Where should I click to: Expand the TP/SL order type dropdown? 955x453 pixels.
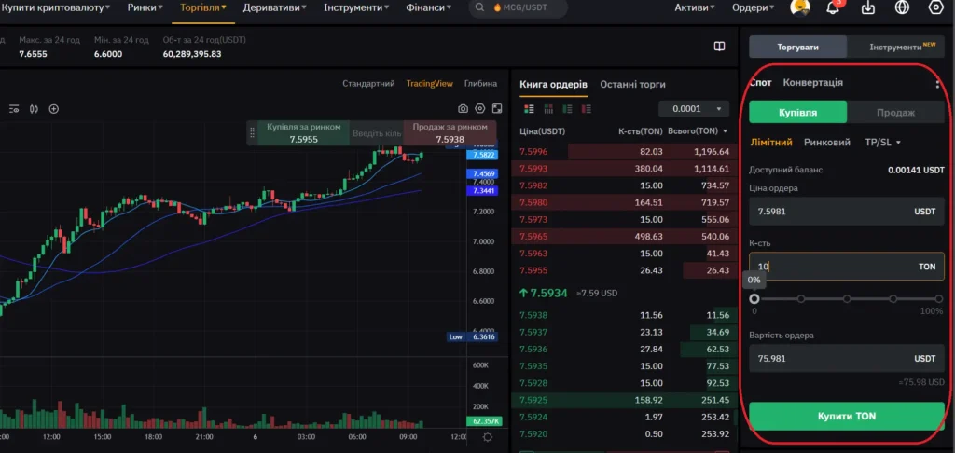click(882, 143)
